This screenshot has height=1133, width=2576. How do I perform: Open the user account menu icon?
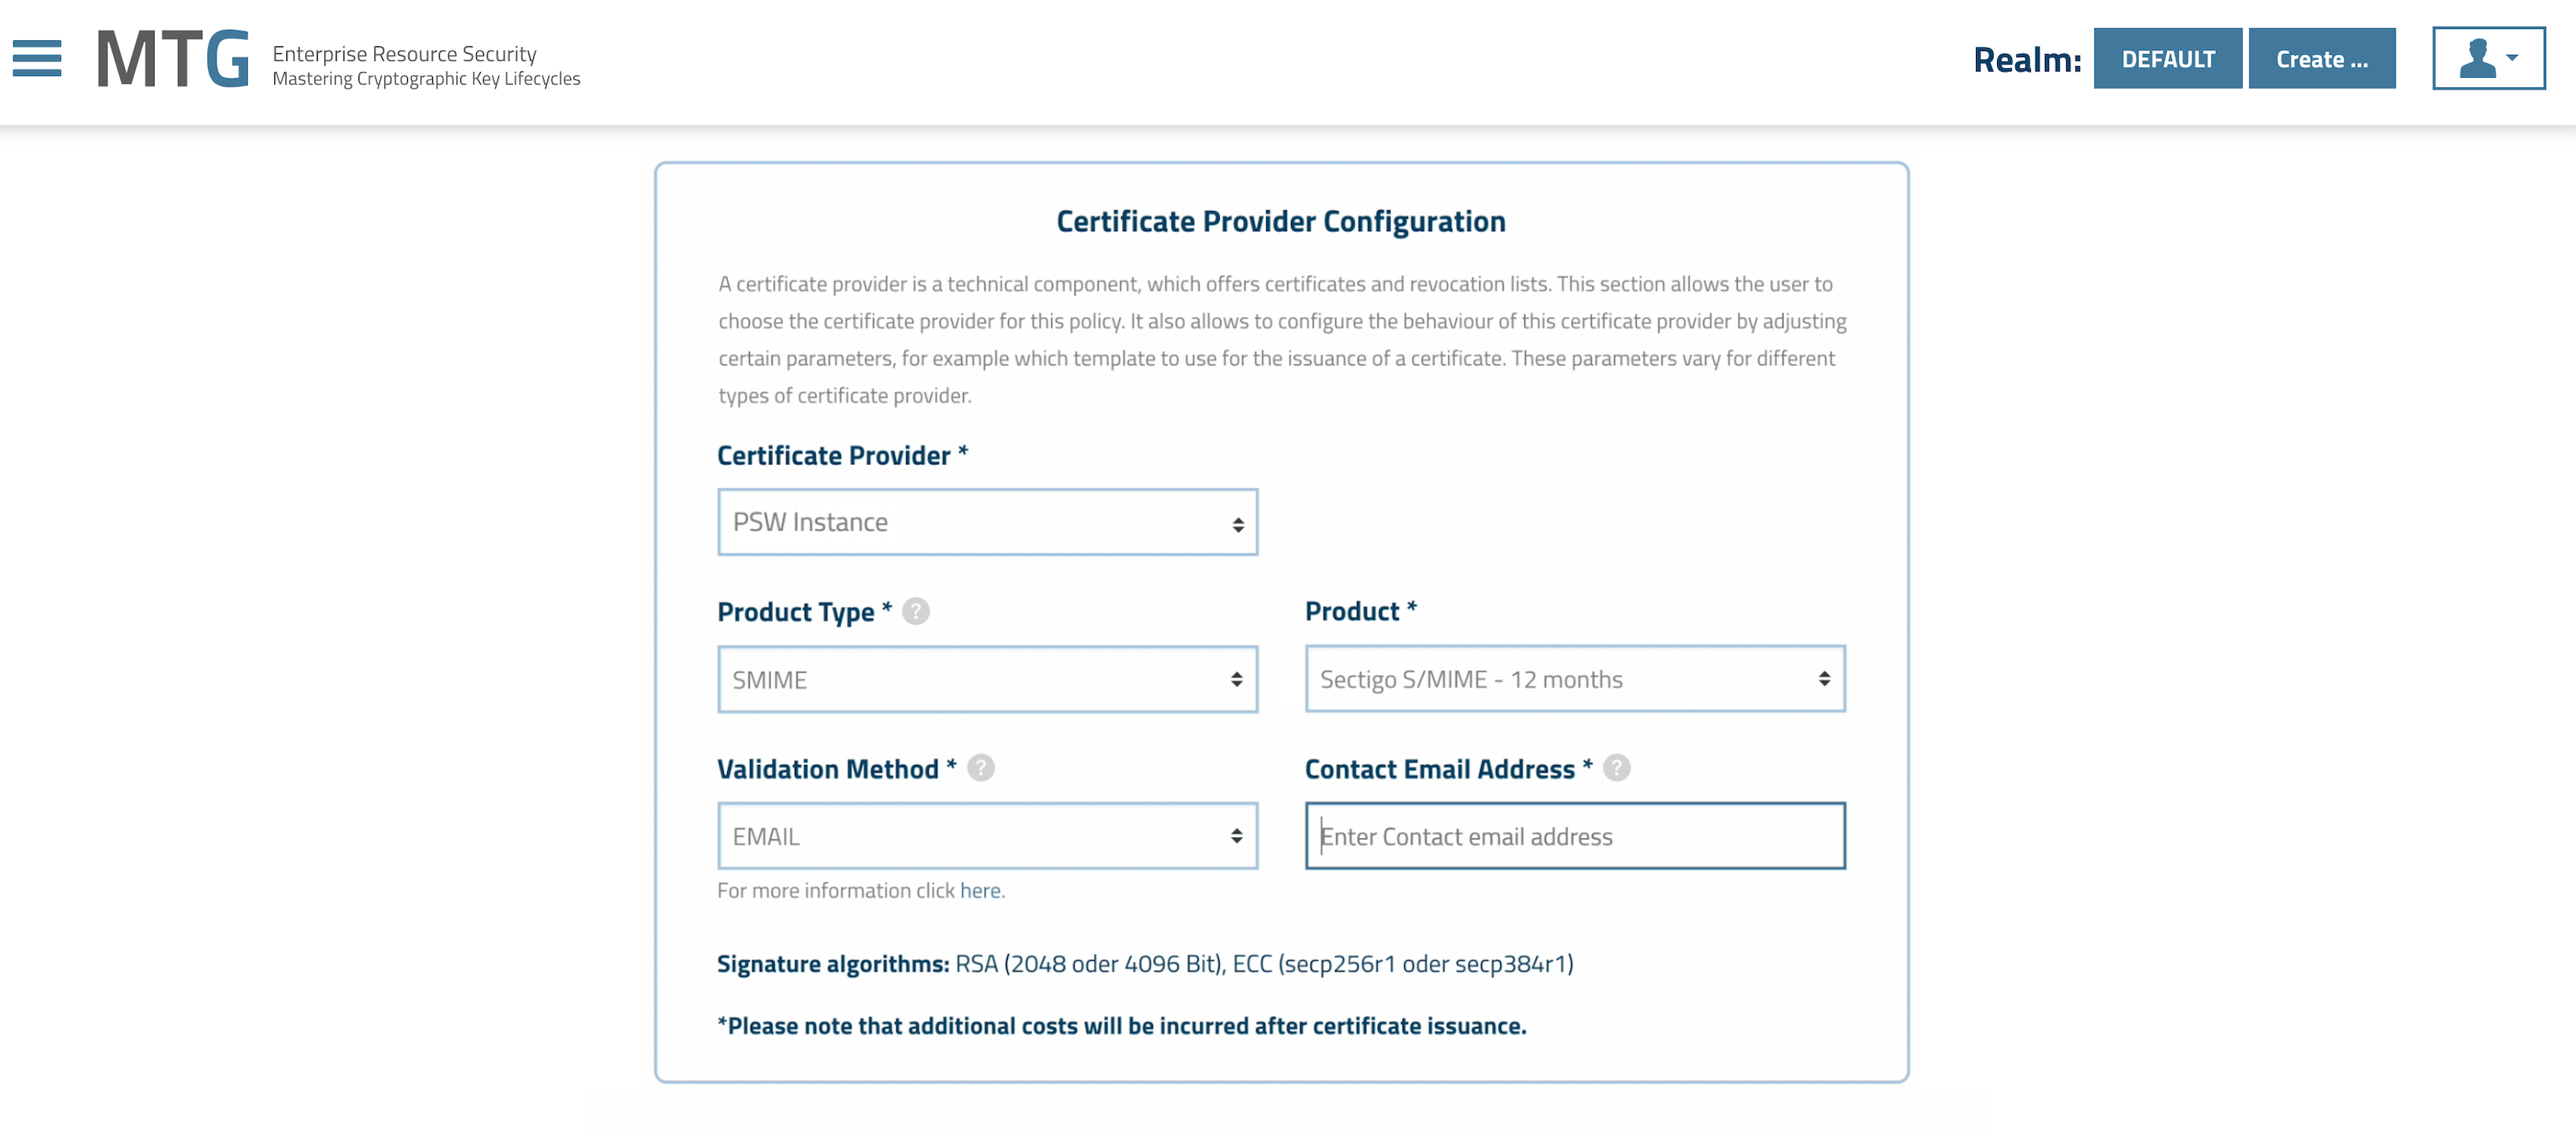click(x=2477, y=59)
